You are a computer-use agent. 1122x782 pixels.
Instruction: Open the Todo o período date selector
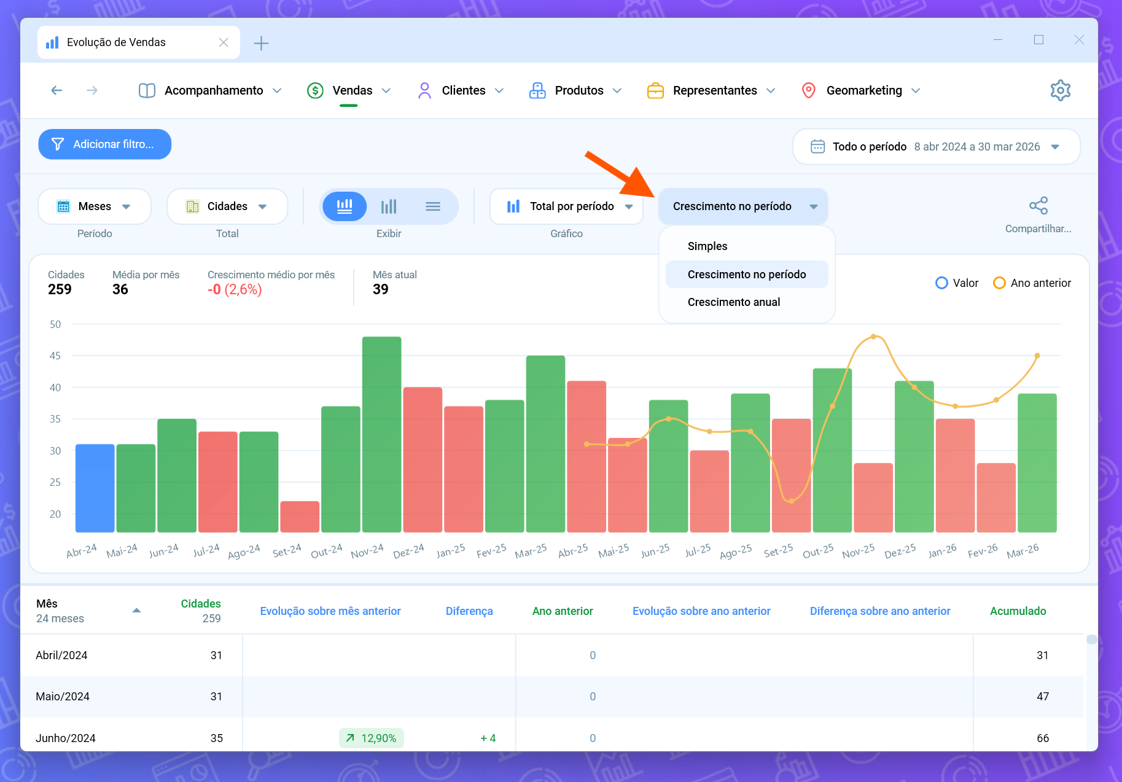[x=936, y=147]
